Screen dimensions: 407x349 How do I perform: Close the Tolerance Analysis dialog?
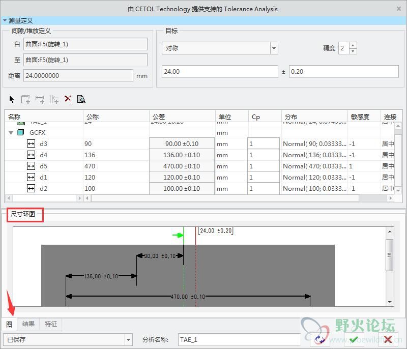click(399, 9)
